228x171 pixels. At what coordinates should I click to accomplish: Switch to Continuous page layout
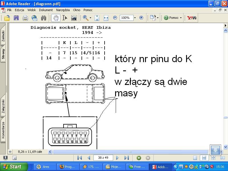coord(204,158)
